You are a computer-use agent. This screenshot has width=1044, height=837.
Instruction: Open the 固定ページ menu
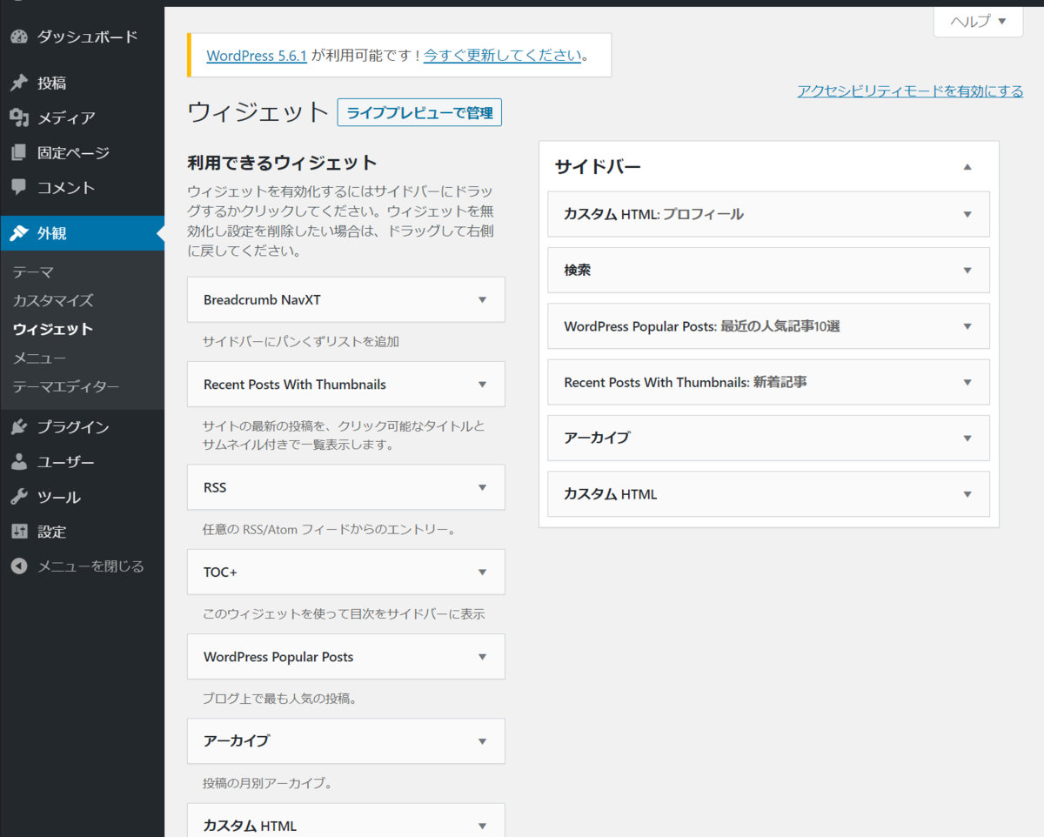point(82,152)
